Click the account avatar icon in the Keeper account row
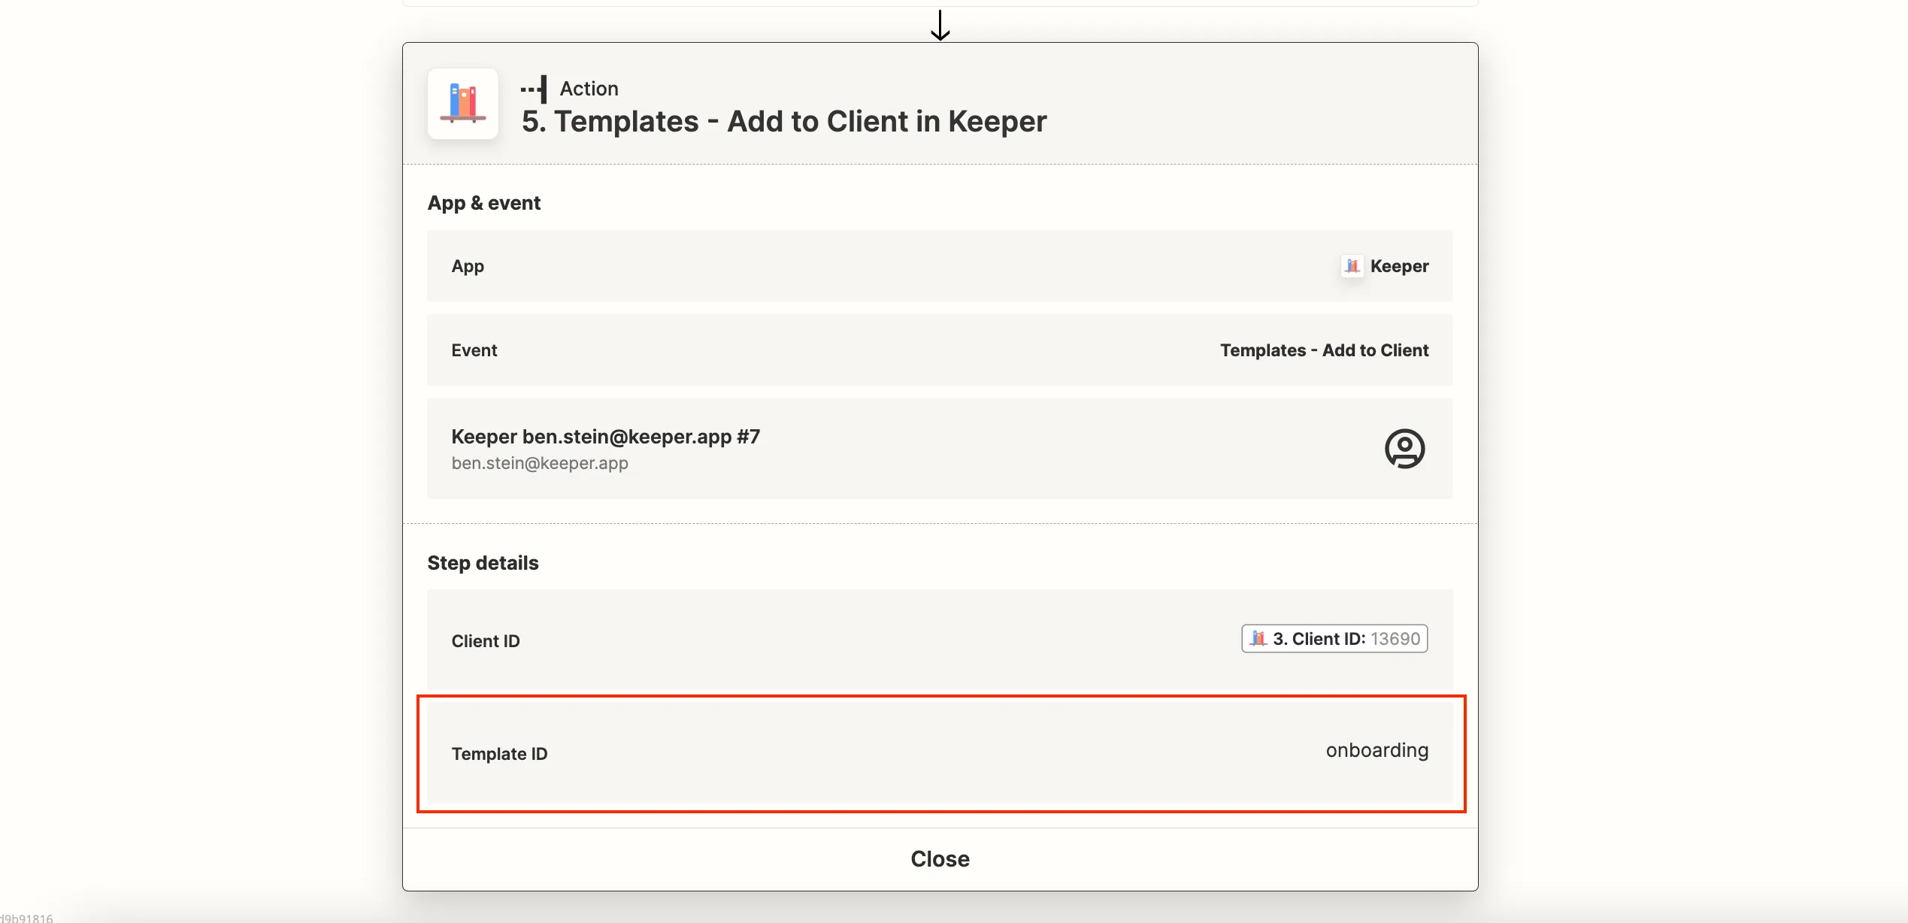Viewport: 1908px width, 923px height. click(1404, 449)
